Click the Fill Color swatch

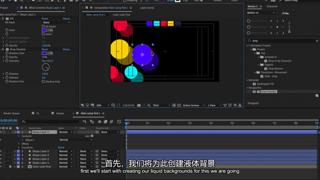(x=44, y=30)
